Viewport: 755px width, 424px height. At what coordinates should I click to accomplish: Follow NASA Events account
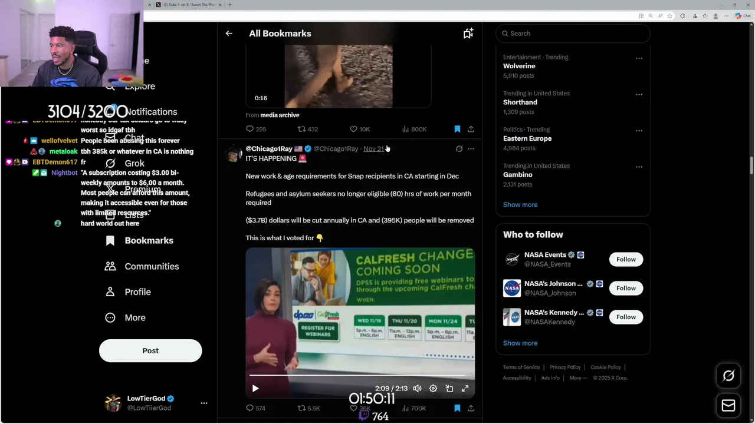(x=626, y=259)
